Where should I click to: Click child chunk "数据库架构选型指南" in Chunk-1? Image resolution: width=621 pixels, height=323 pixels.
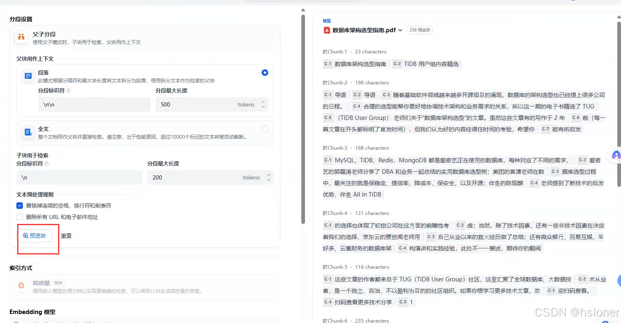coord(356,64)
